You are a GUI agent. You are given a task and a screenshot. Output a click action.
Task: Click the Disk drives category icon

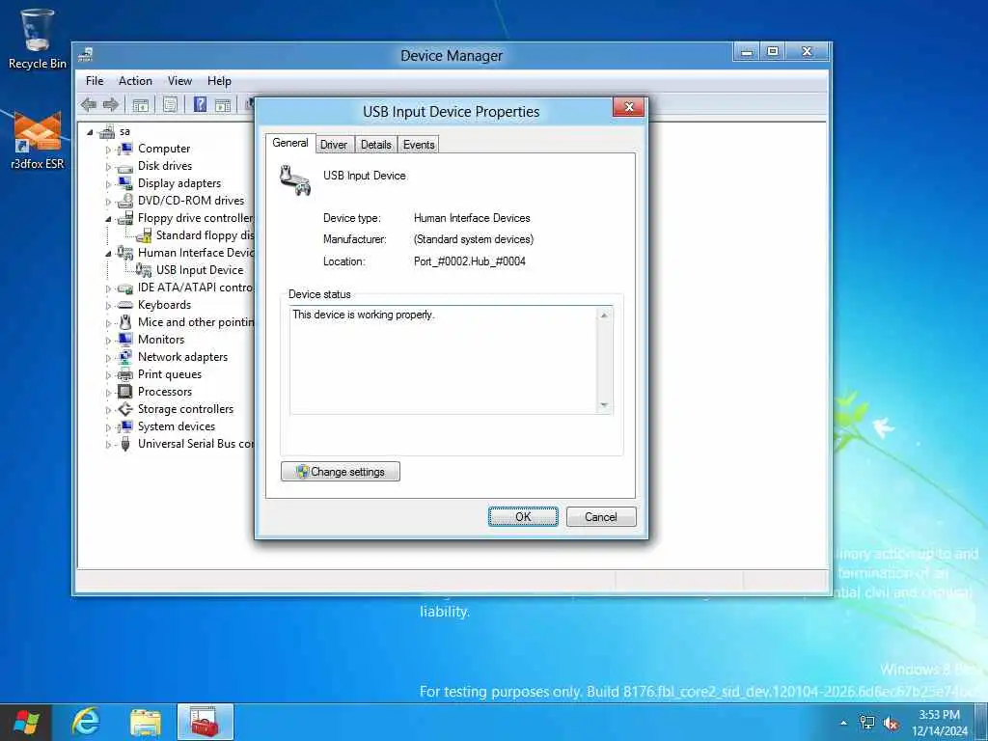click(125, 166)
